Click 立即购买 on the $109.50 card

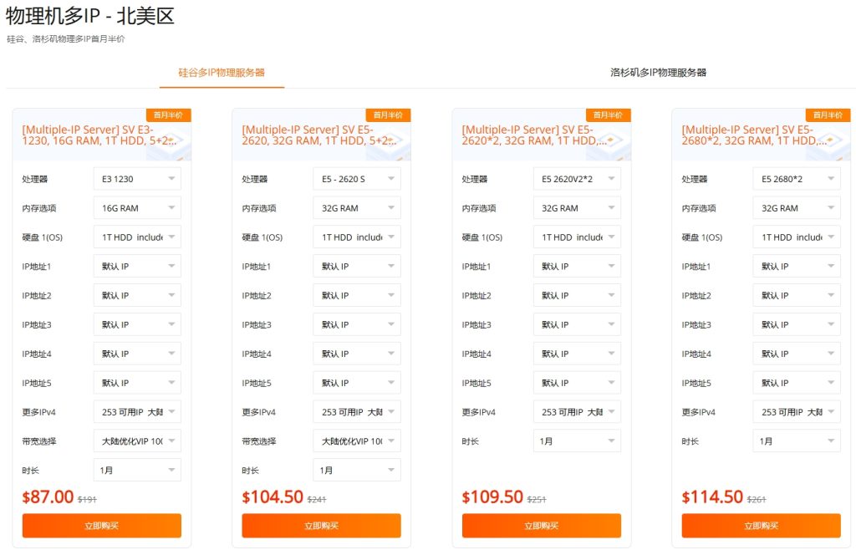click(x=541, y=526)
